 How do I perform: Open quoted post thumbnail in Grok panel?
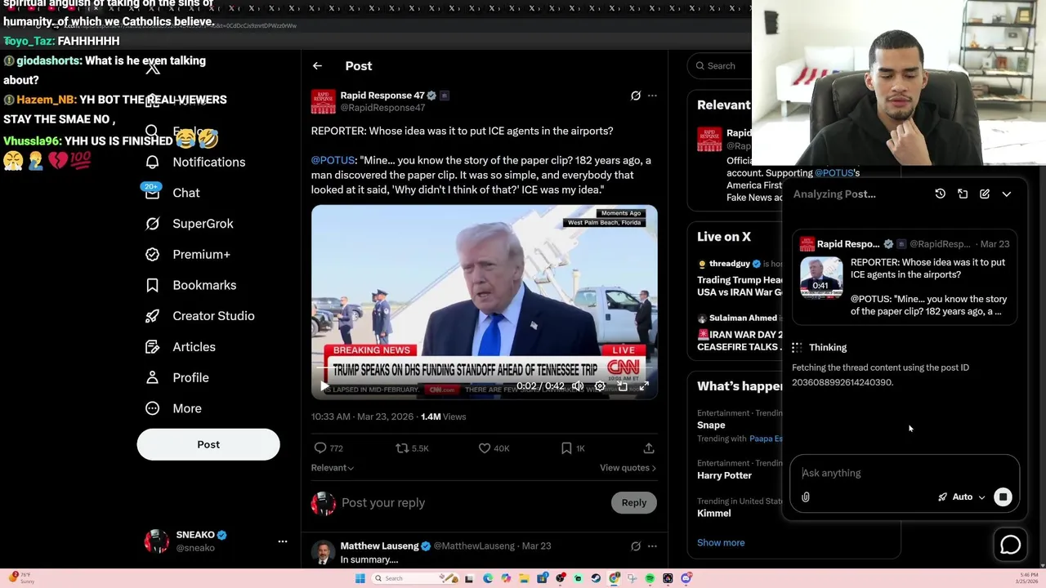[820, 278]
